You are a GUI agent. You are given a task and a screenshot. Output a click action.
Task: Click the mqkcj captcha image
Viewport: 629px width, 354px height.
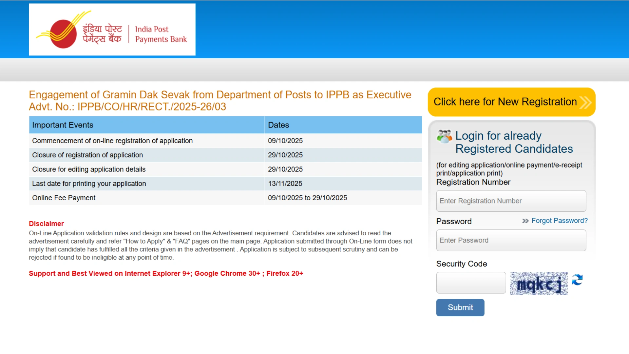(x=539, y=284)
